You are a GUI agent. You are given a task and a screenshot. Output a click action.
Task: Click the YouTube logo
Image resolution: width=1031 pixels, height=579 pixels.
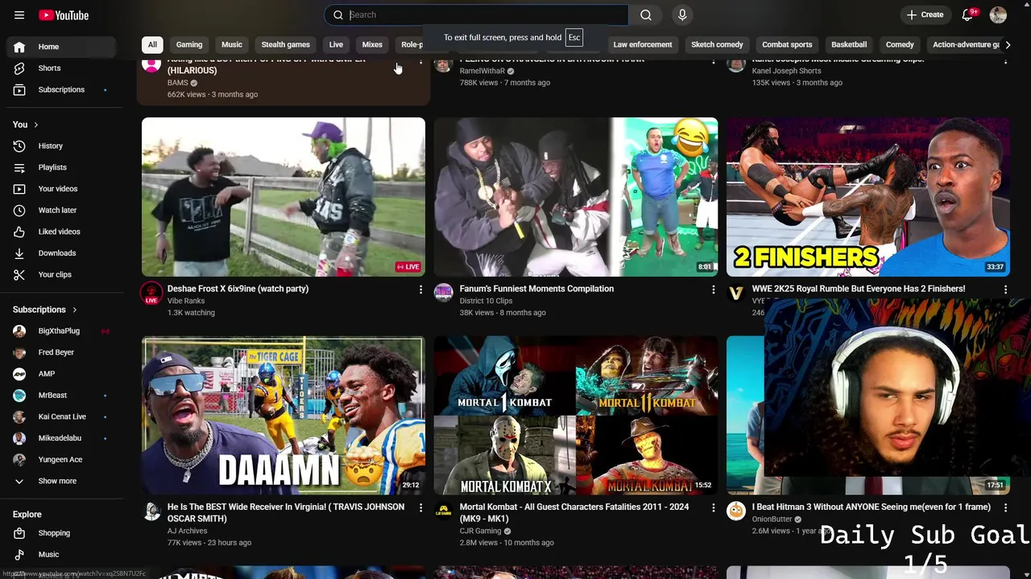pyautogui.click(x=64, y=15)
